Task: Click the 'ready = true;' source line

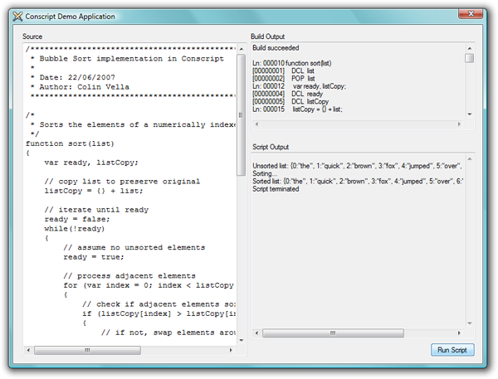Action: click(x=94, y=257)
